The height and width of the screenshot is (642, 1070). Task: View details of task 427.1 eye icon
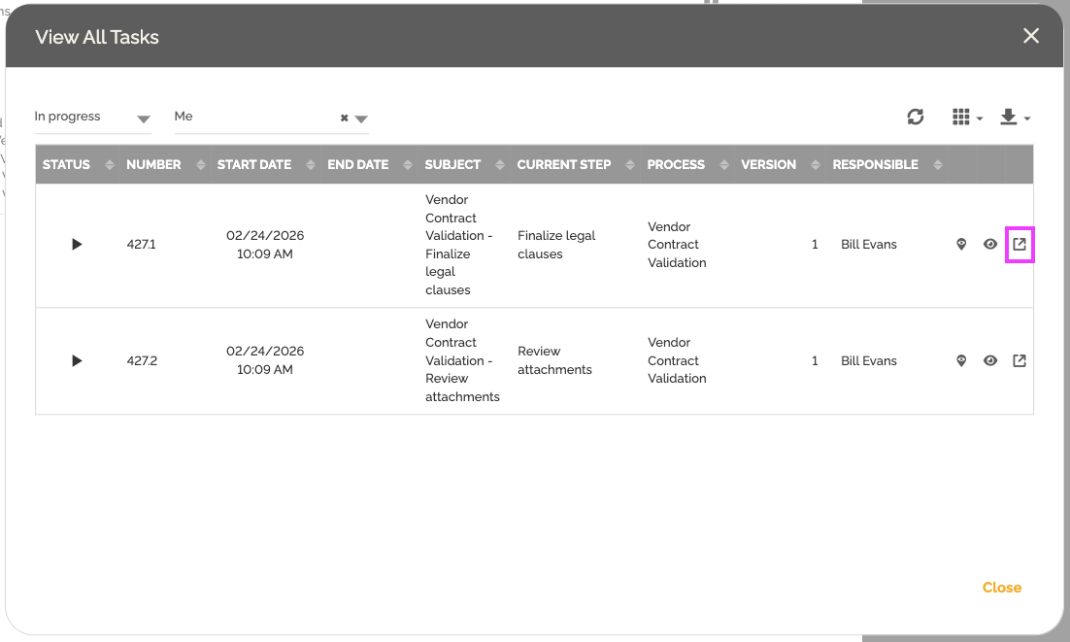990,245
